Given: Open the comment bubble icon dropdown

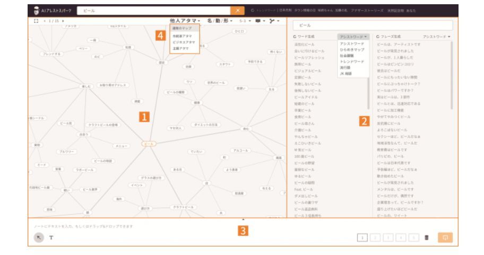Looking at the screenshot, I should 260,21.
